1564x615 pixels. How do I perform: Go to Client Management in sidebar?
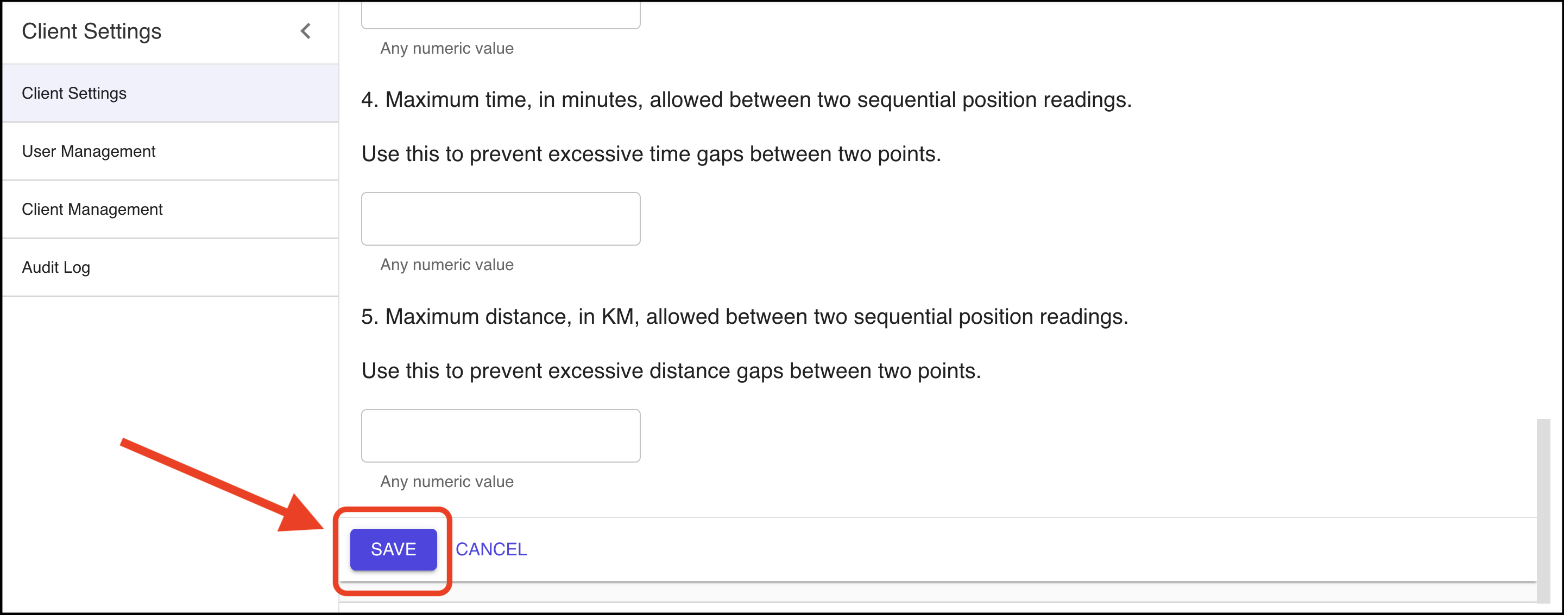(x=92, y=209)
